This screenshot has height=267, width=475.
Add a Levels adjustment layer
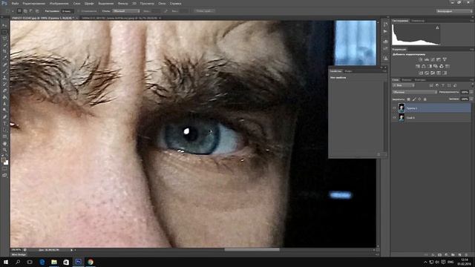pyautogui.click(x=427, y=59)
